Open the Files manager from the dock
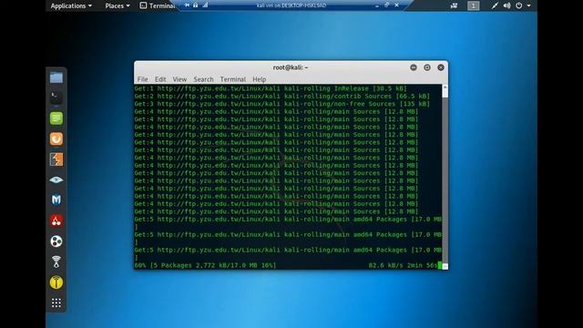Viewport: 583px width, 328px height. pos(56,77)
